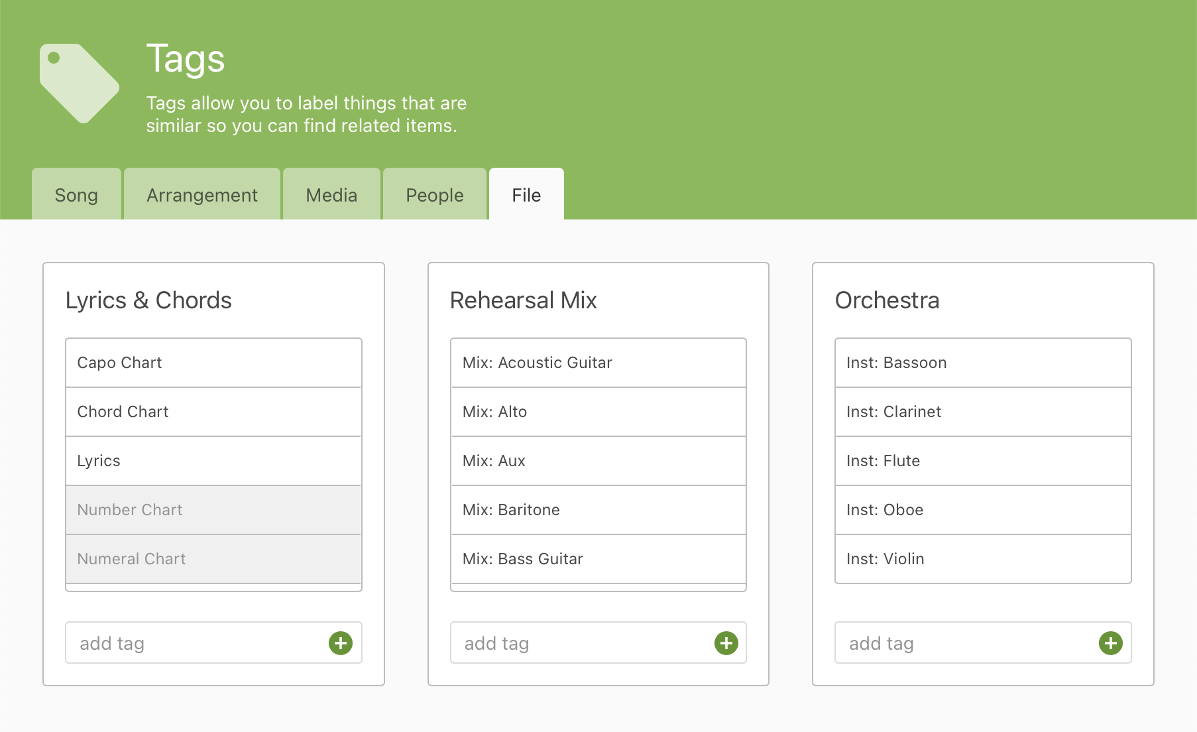Click the plus icon under Lyrics & Chords
1197x732 pixels.
340,642
